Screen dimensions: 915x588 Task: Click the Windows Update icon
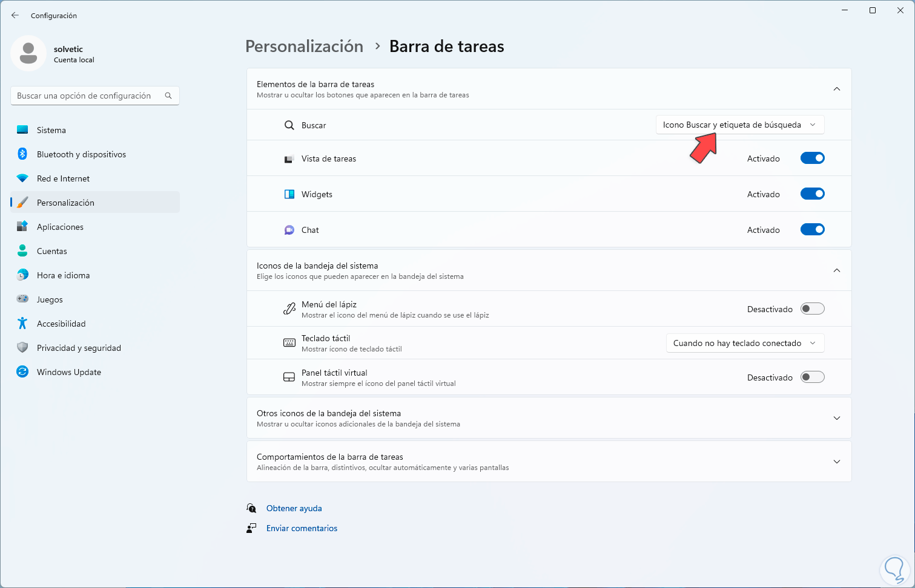[x=22, y=372]
